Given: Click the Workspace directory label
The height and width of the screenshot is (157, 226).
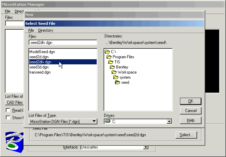Looking at the screenshot, I should 127,72.
